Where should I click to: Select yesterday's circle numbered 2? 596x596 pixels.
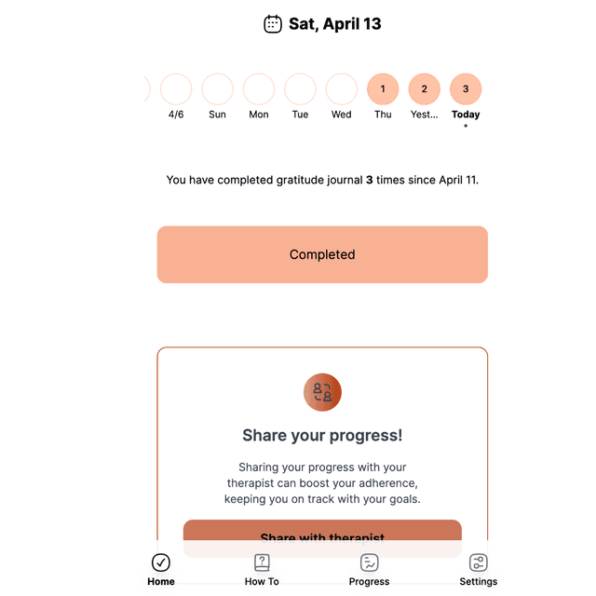pos(424,89)
